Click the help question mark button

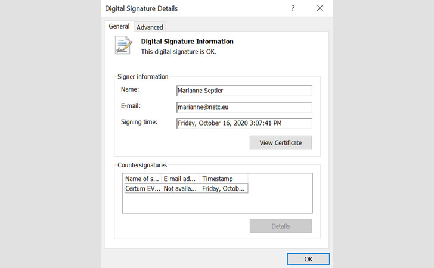[x=293, y=8]
